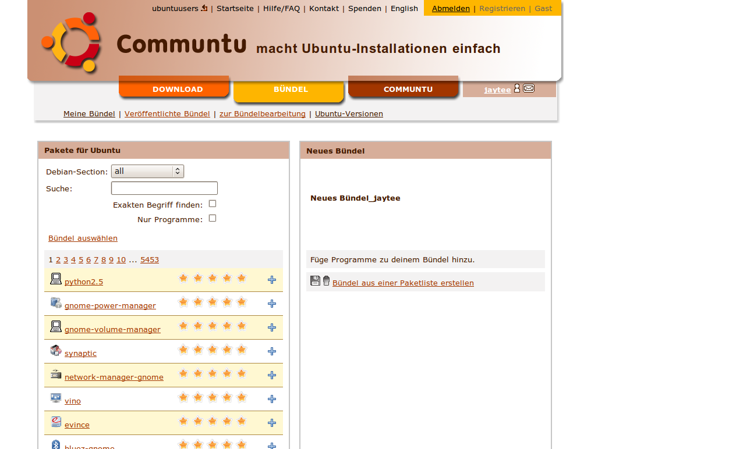The width and height of the screenshot is (736, 449).
Task: Click the vino package icon
Action: (x=56, y=398)
